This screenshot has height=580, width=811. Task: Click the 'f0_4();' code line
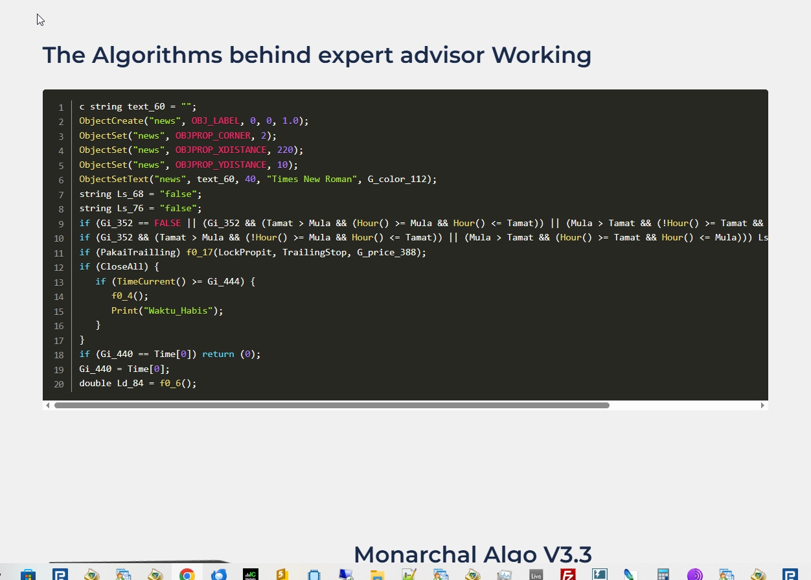pos(130,296)
